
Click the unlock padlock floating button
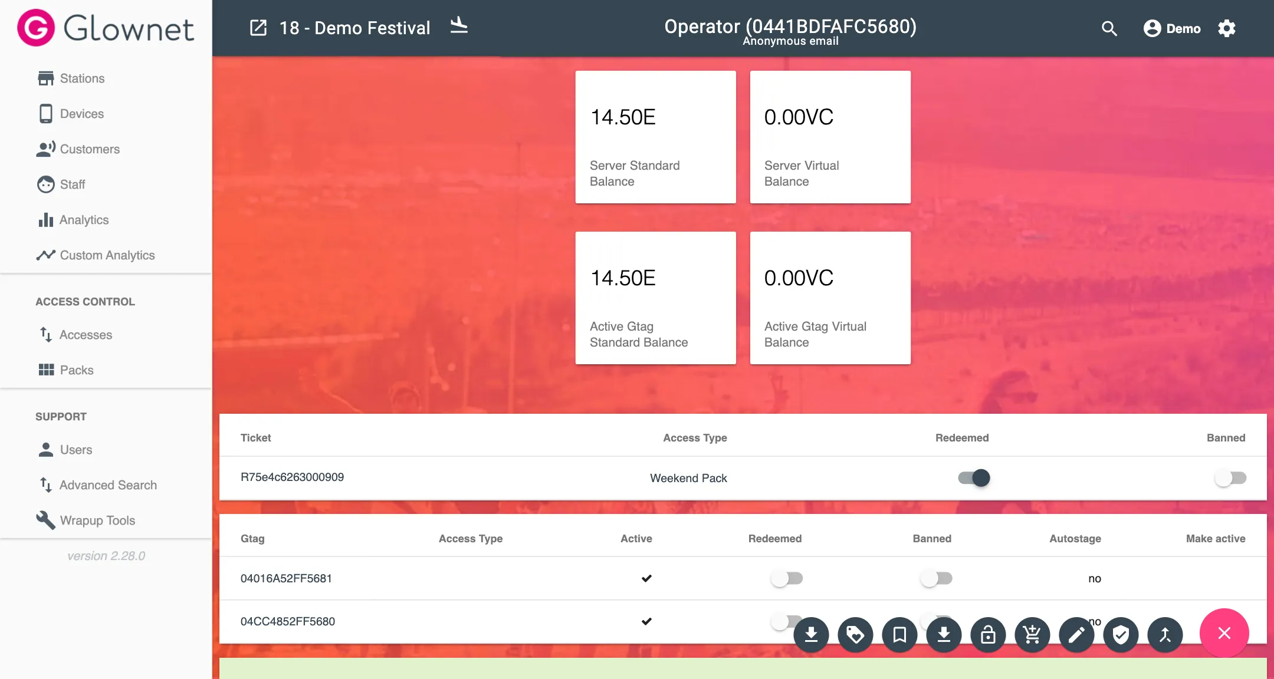pos(988,635)
